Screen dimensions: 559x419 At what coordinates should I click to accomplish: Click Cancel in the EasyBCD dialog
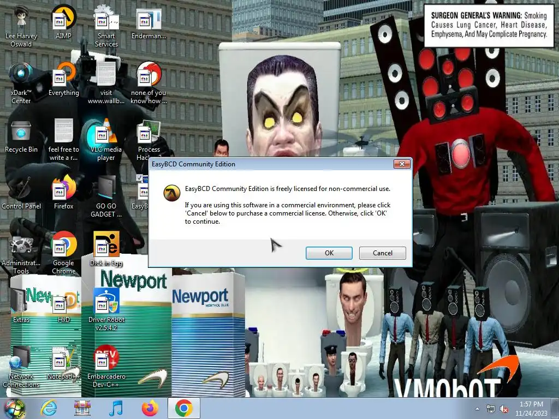(x=382, y=253)
